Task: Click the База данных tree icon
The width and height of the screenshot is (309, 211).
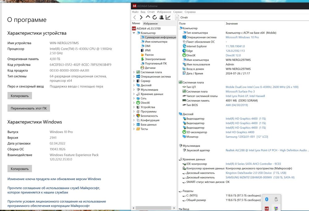Action: [x=138, y=124]
